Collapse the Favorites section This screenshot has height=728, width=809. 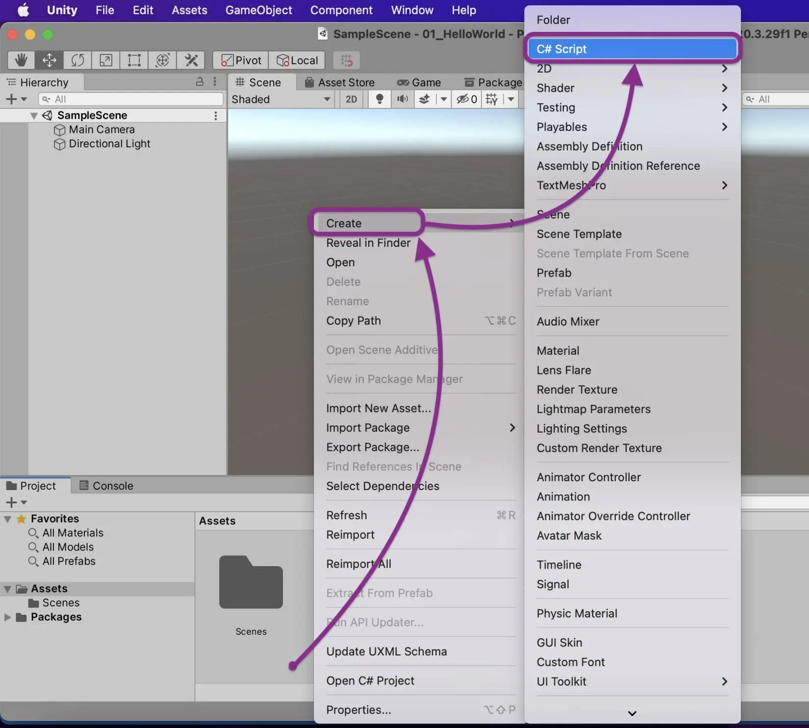coord(7,519)
